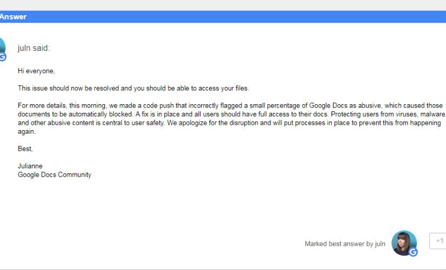Click the "Google Docs Community" signature line

(55, 175)
